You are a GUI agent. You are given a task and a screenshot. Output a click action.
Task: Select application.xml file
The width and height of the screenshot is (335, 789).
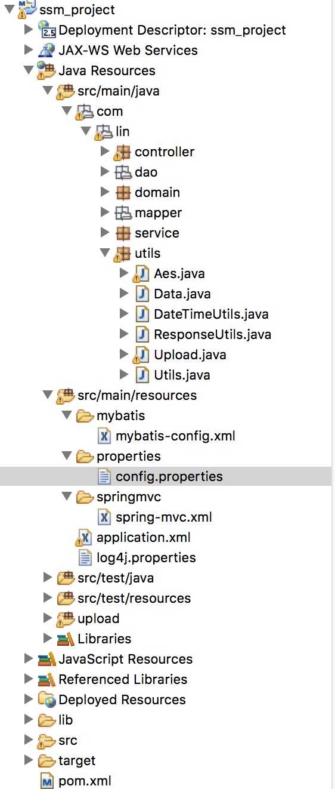(x=144, y=537)
